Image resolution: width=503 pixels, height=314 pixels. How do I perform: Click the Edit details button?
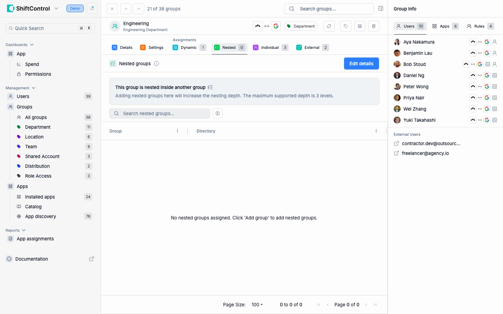361,63
